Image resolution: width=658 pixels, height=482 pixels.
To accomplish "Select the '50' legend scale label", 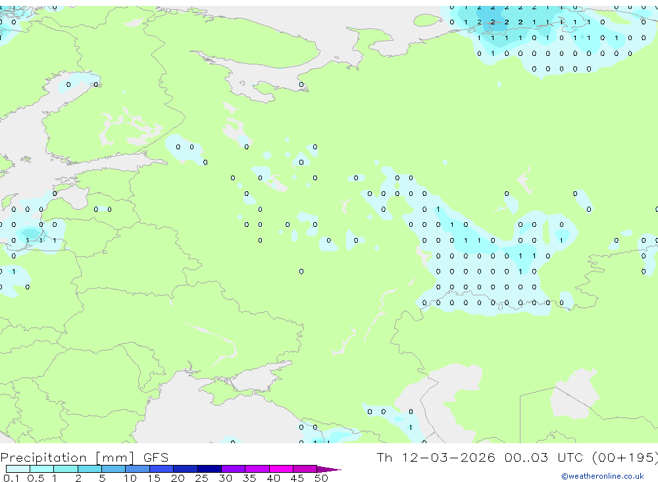I will pyautogui.click(x=321, y=478).
